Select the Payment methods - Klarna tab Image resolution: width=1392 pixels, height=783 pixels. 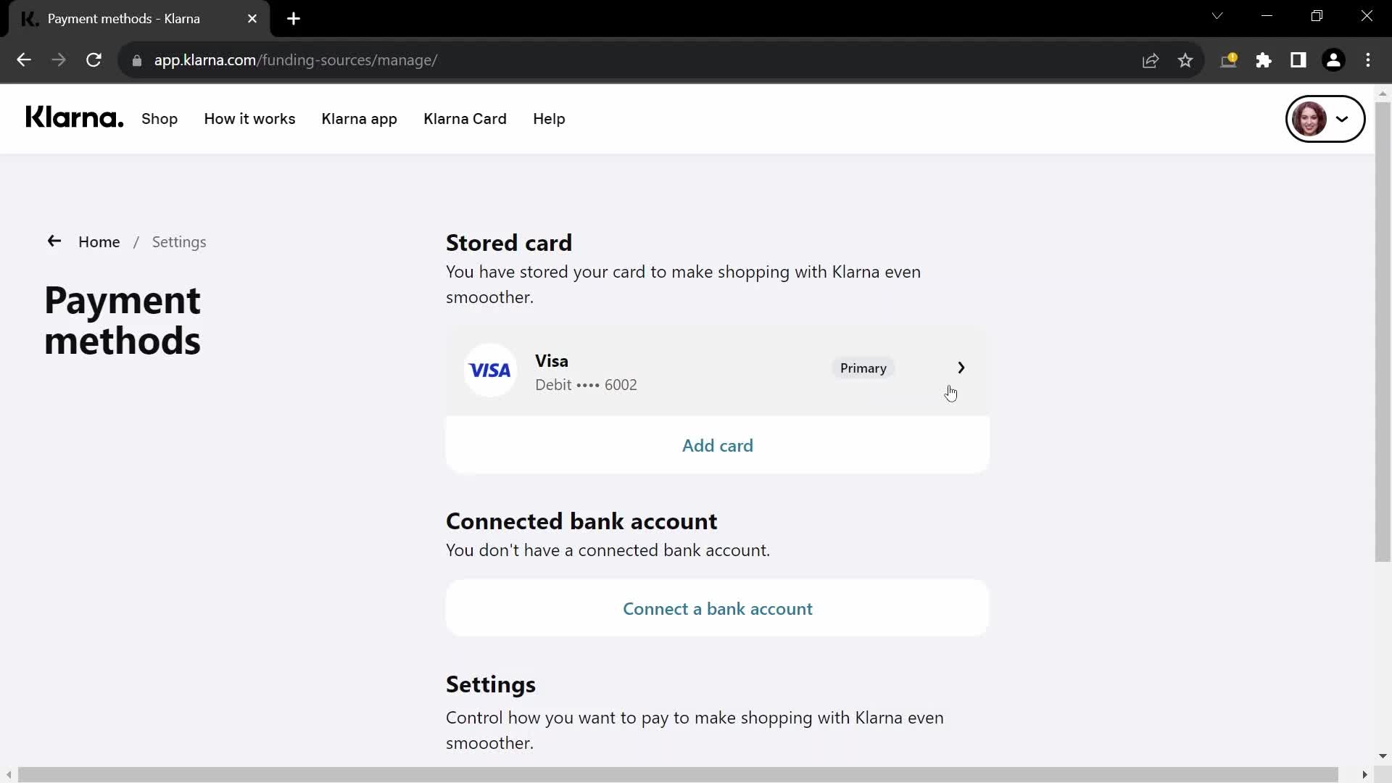[138, 19]
